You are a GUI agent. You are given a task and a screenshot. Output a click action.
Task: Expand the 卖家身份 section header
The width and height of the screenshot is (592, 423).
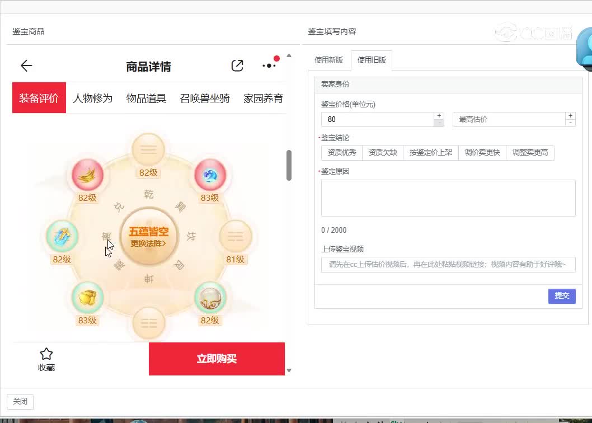coord(448,84)
